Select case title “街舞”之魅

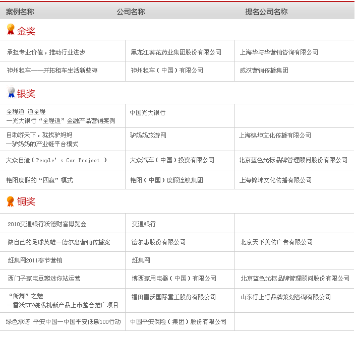tap(26, 296)
